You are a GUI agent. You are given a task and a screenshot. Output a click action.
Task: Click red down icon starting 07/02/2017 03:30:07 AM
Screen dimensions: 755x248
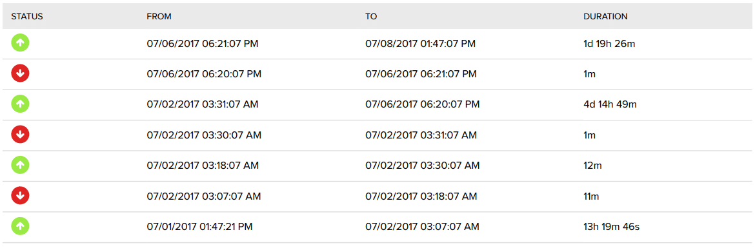coord(20,135)
